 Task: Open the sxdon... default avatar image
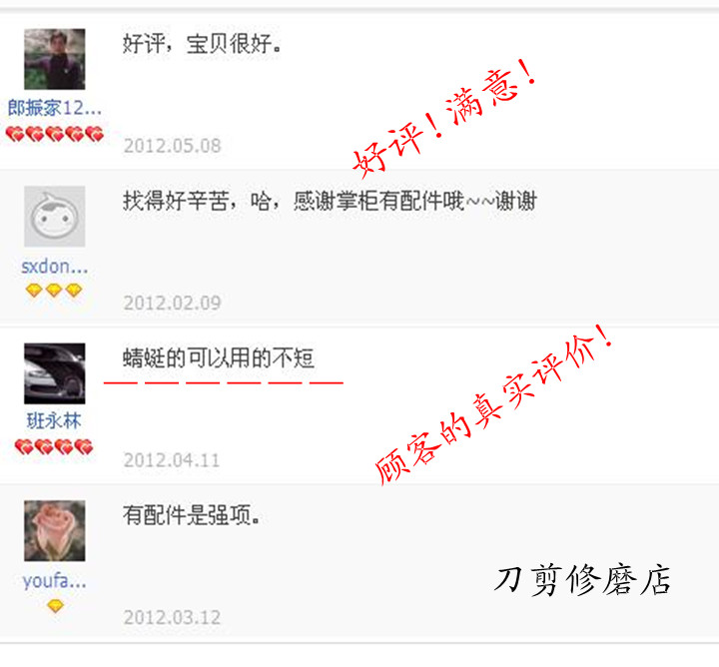point(55,217)
